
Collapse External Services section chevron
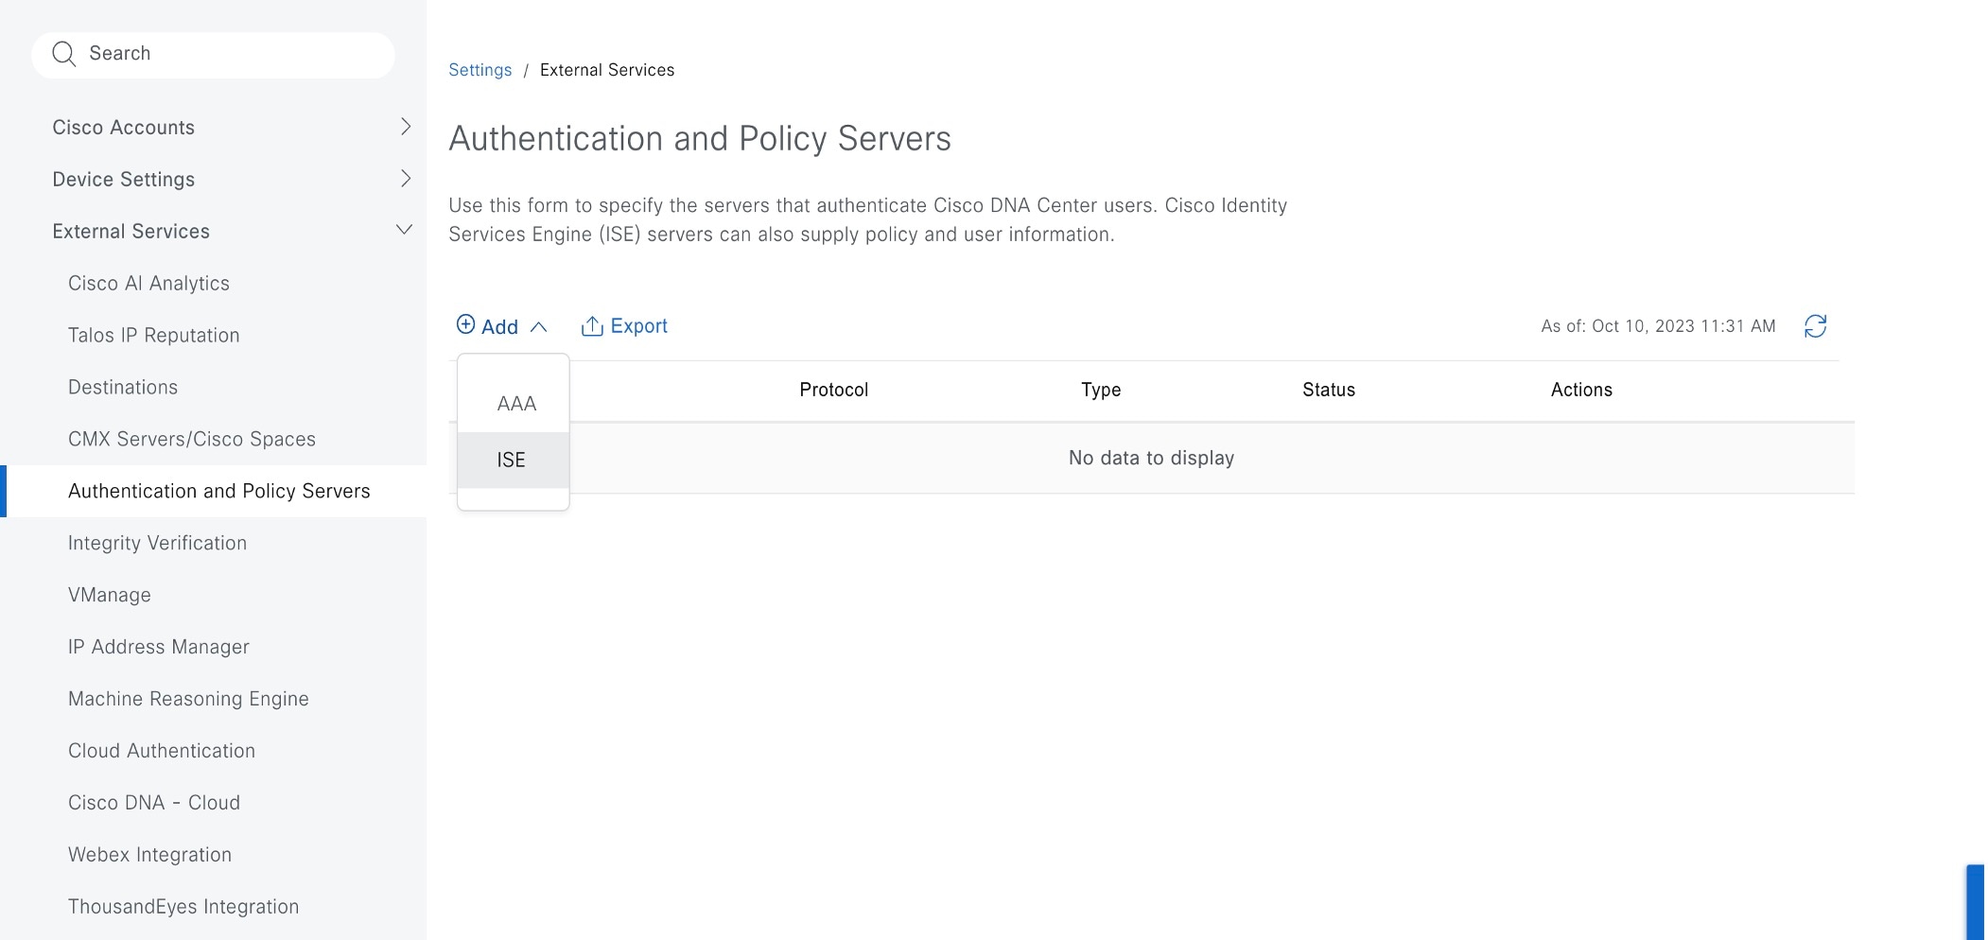[x=405, y=230]
